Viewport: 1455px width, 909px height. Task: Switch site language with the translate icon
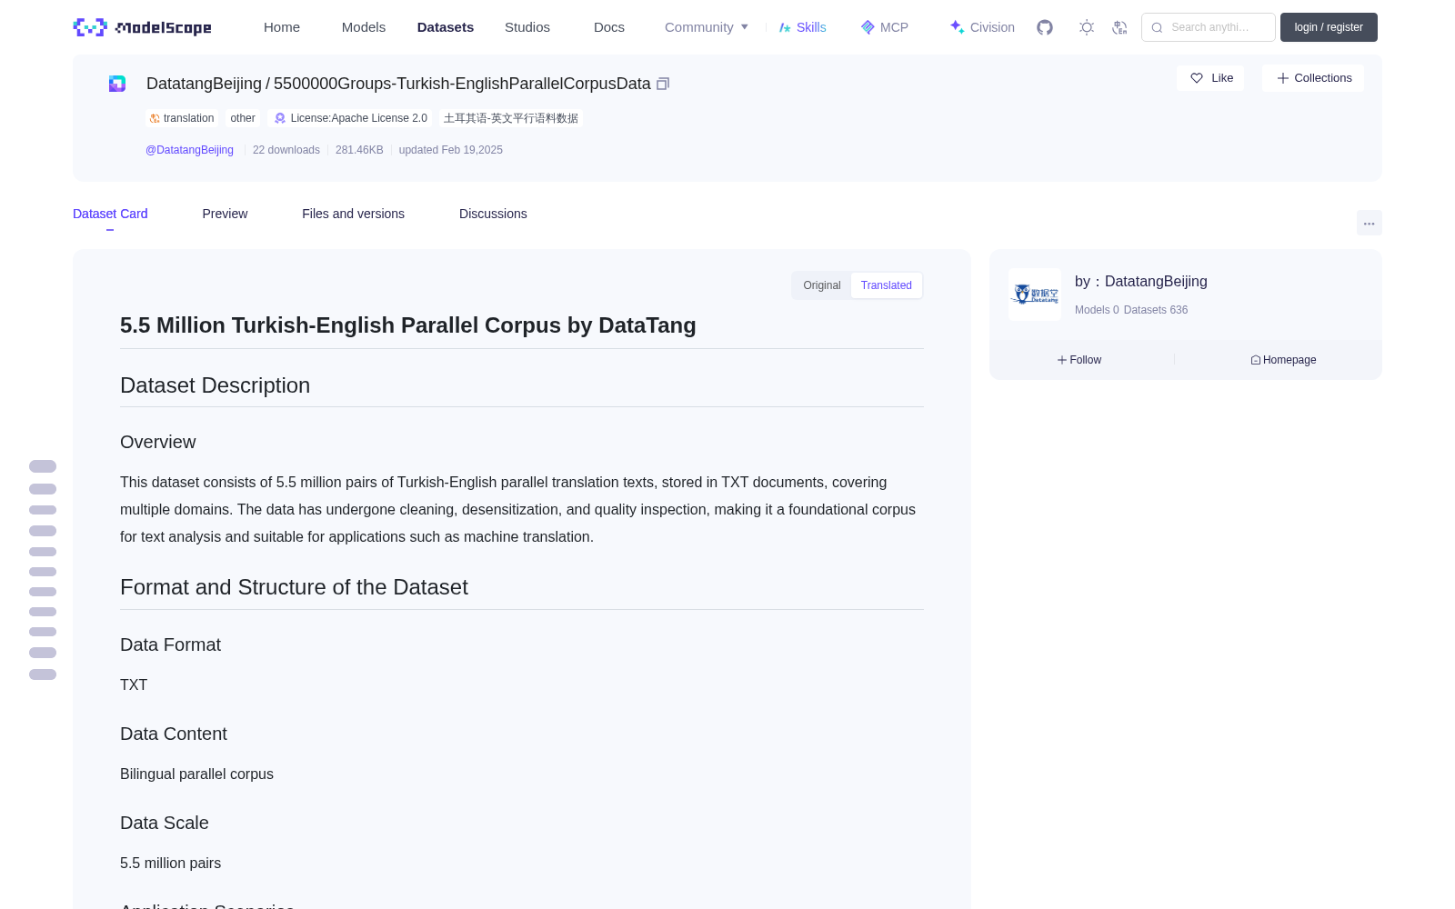pyautogui.click(x=1119, y=27)
